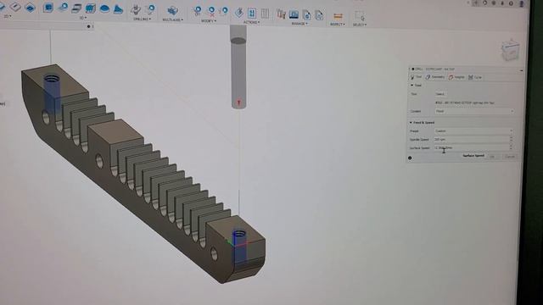Click the Drill operation icon
Viewport: 543px width, 305px height.
pyautogui.click(x=136, y=9)
